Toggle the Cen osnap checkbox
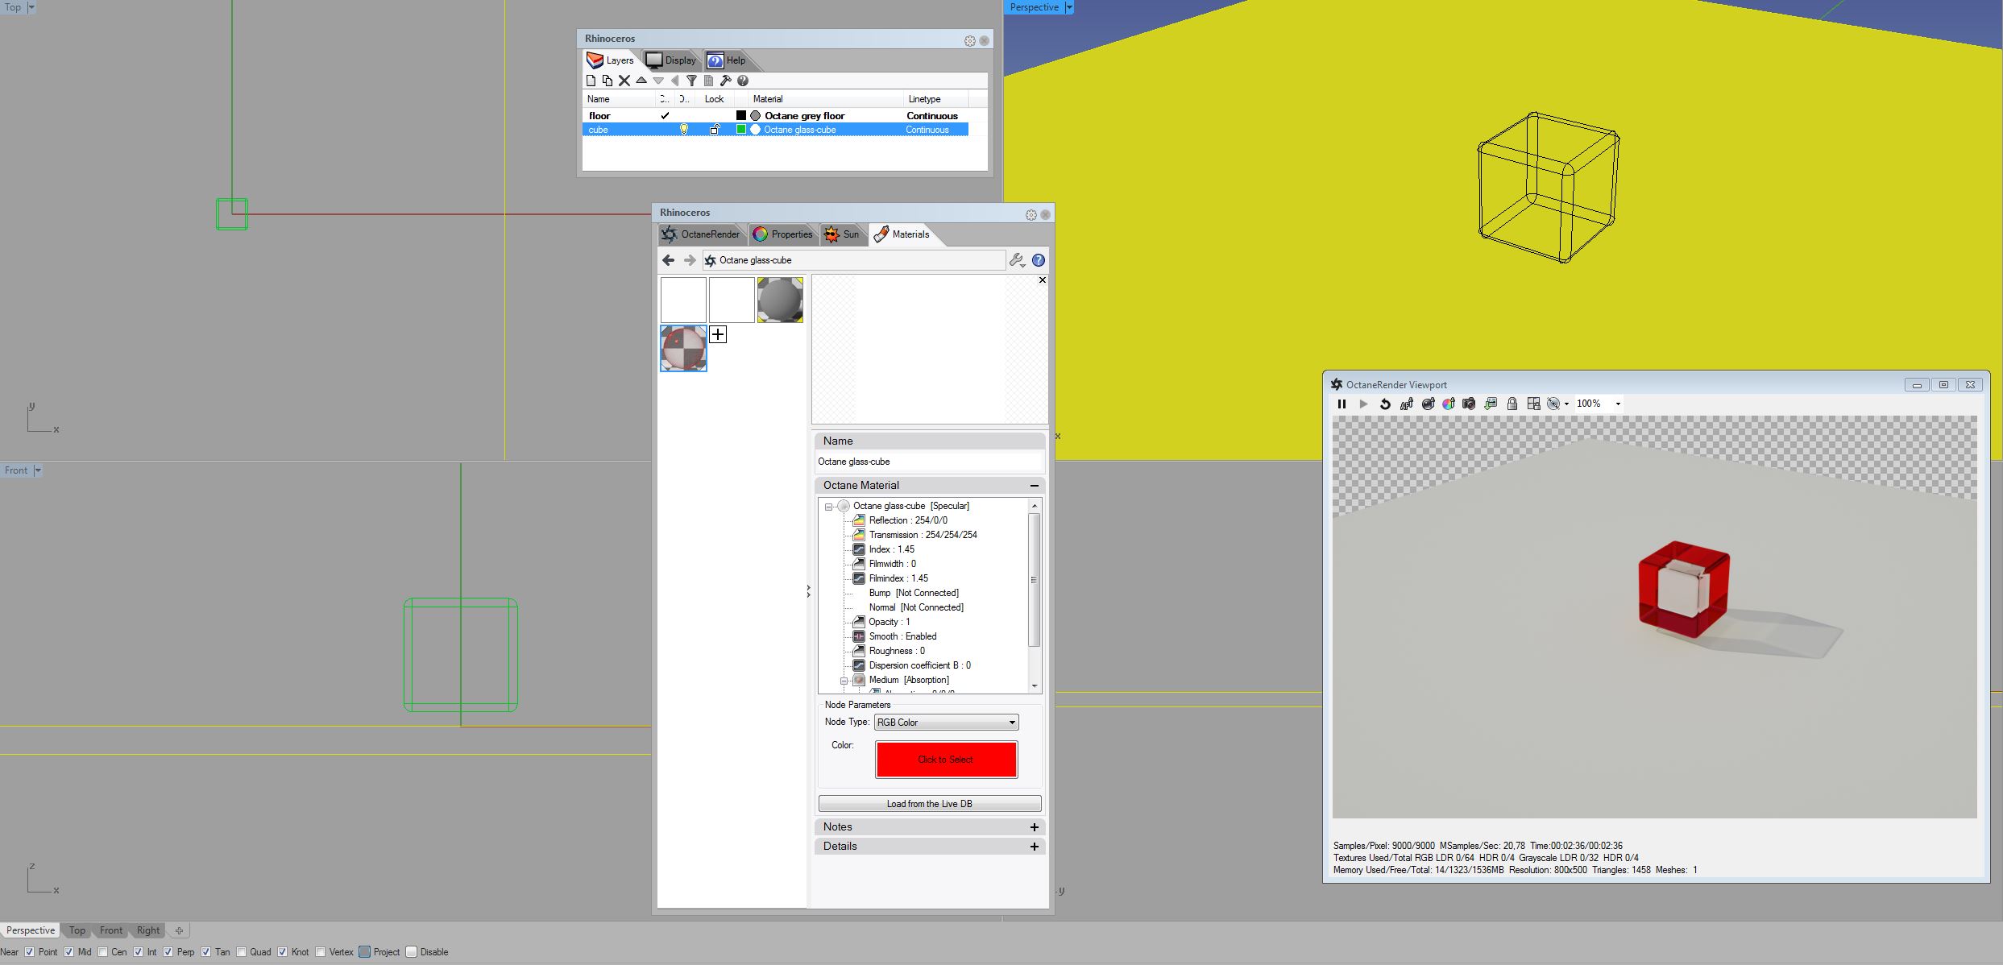 (103, 952)
